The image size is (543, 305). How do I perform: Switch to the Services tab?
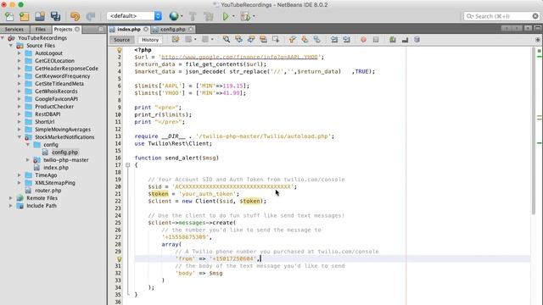point(14,30)
